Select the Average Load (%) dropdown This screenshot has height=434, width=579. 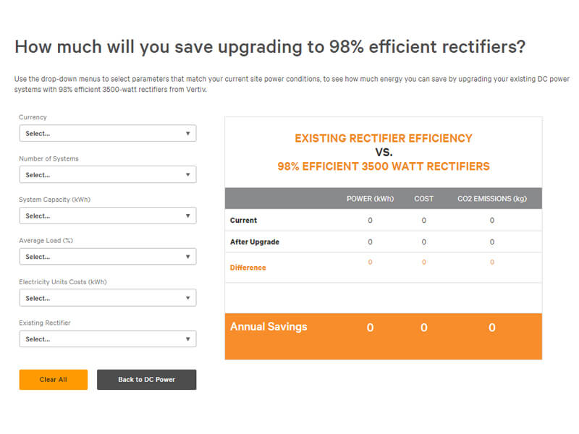[107, 257]
